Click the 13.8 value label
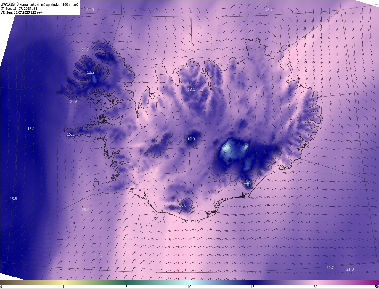Image resolution: width=379 pixels, height=289 pixels. coord(191,139)
